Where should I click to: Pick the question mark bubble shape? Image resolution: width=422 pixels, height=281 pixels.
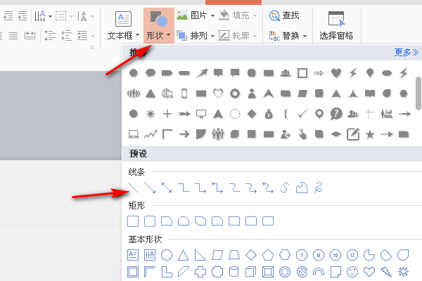point(336,114)
